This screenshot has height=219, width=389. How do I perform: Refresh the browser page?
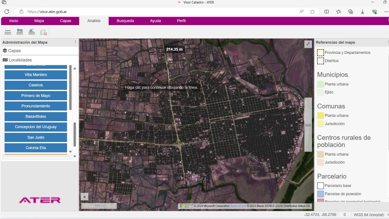(x=7, y=12)
